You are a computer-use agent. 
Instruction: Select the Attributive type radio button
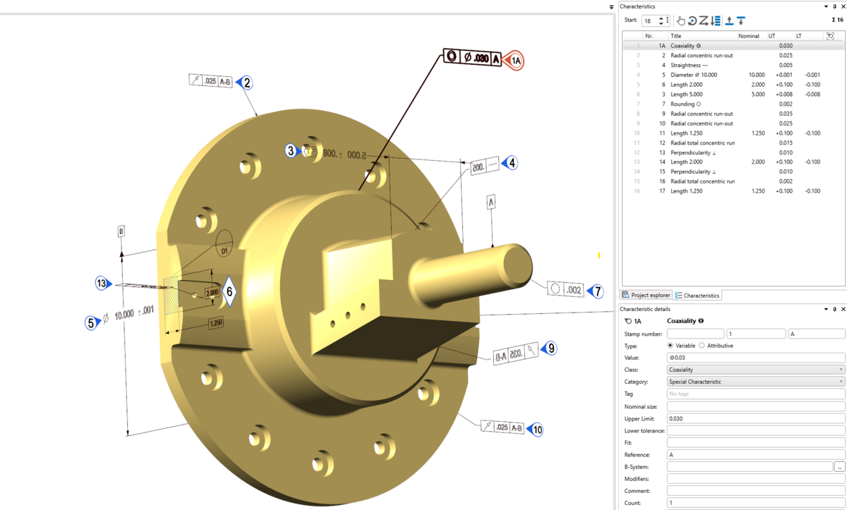click(702, 346)
